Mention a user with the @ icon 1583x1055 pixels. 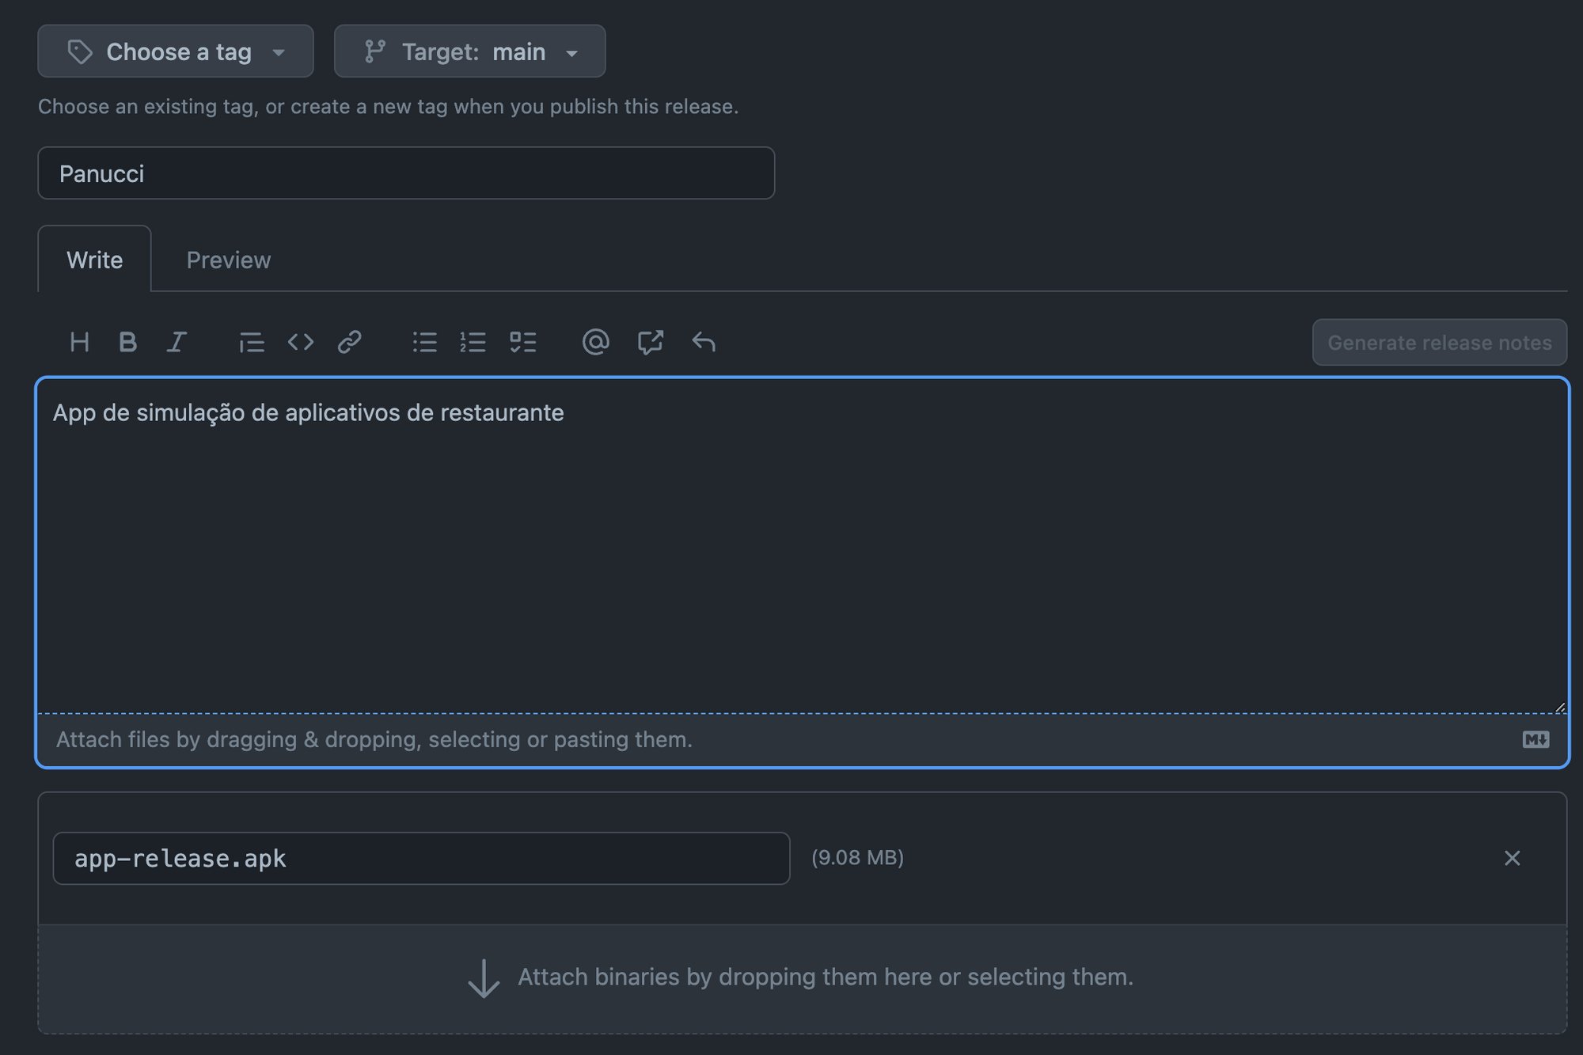tap(595, 342)
